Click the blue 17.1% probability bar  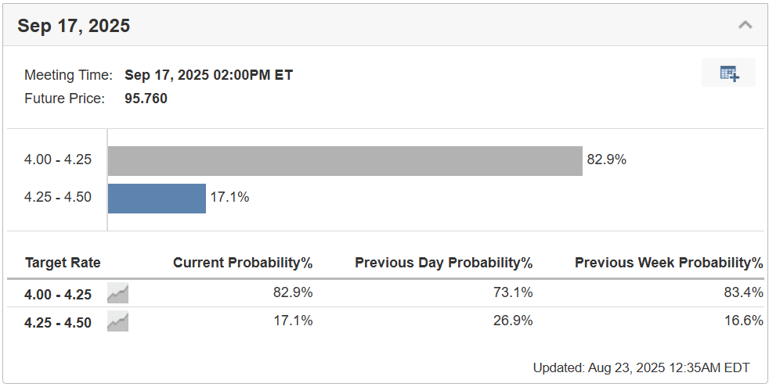coord(157,199)
